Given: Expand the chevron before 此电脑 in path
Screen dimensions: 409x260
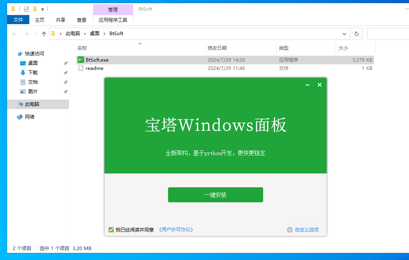Looking at the screenshot, I should [x=61, y=34].
